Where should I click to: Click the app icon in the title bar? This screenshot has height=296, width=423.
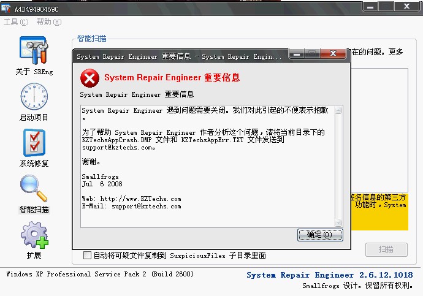[6, 8]
